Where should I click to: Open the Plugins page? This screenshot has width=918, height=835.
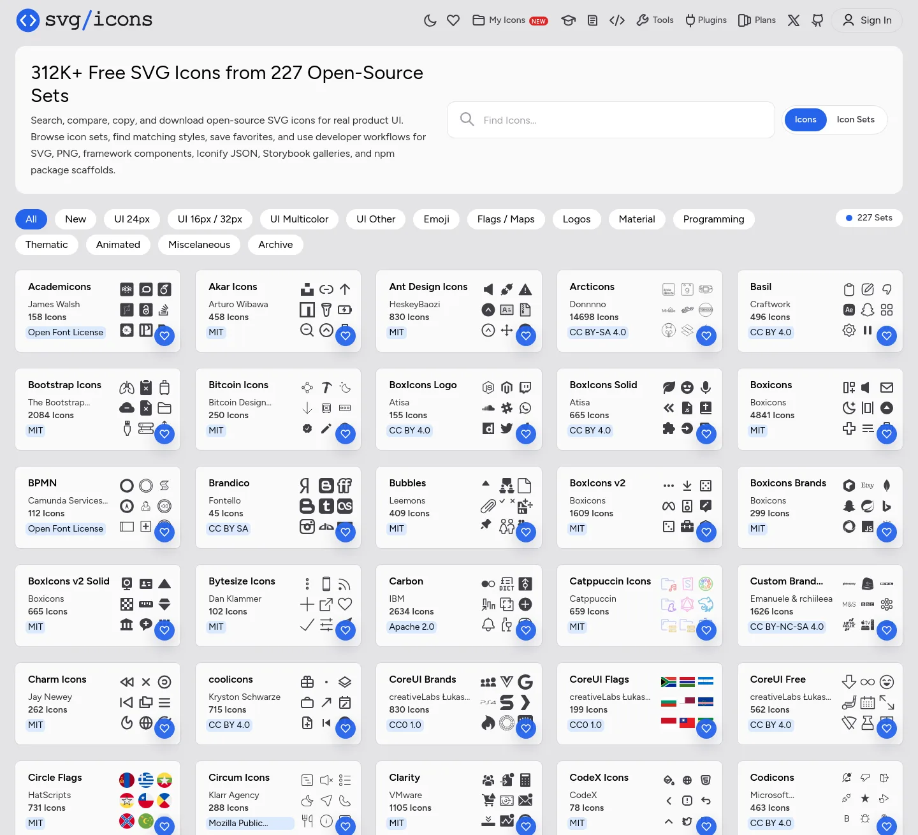click(706, 20)
